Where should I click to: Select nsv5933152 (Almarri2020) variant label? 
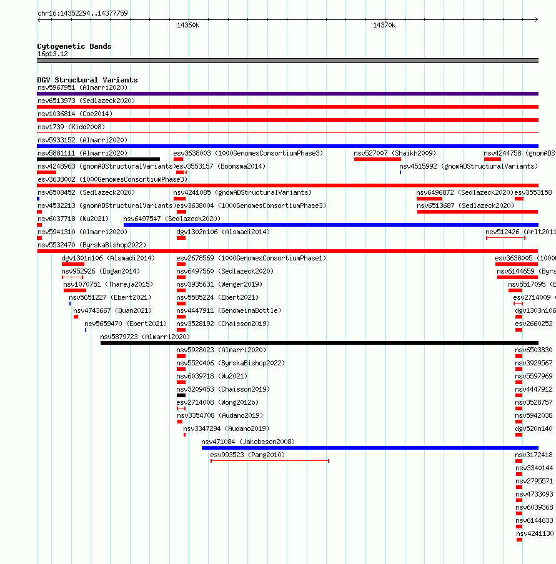click(82, 141)
